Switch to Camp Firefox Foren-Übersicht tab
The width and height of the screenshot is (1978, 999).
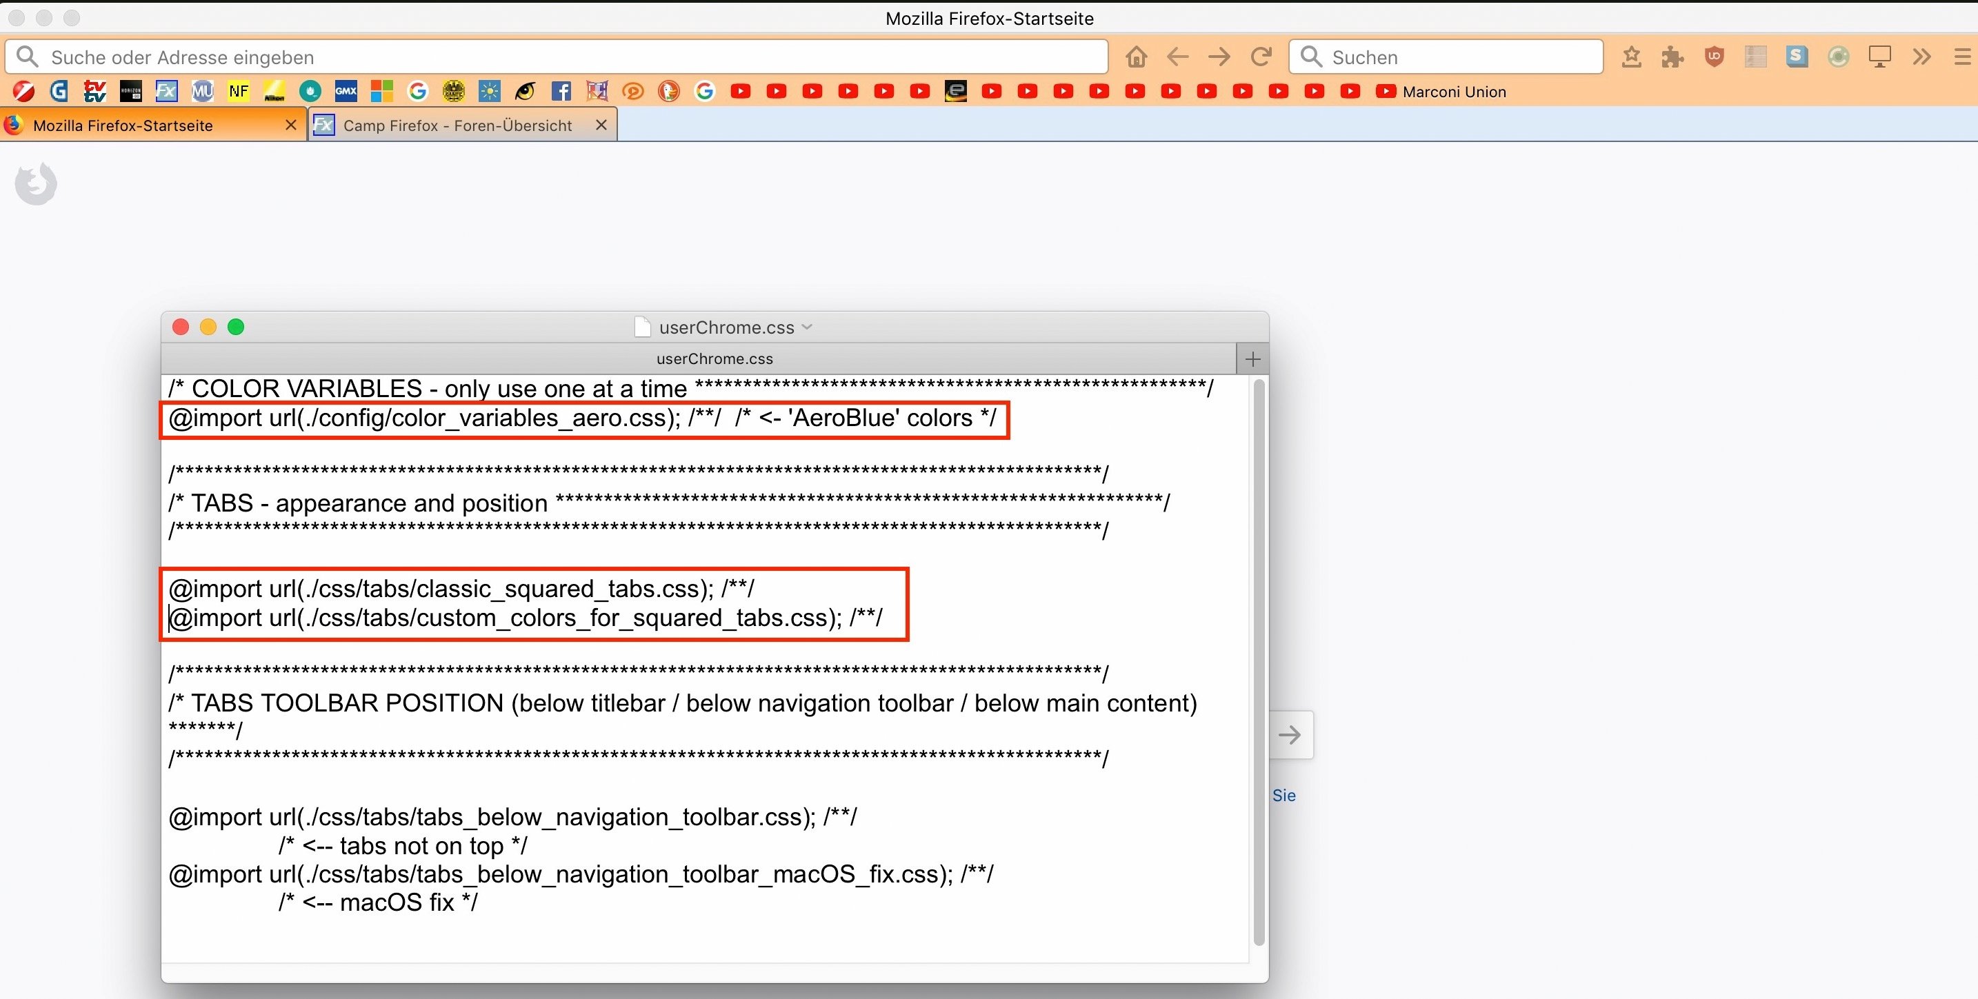pyautogui.click(x=457, y=125)
